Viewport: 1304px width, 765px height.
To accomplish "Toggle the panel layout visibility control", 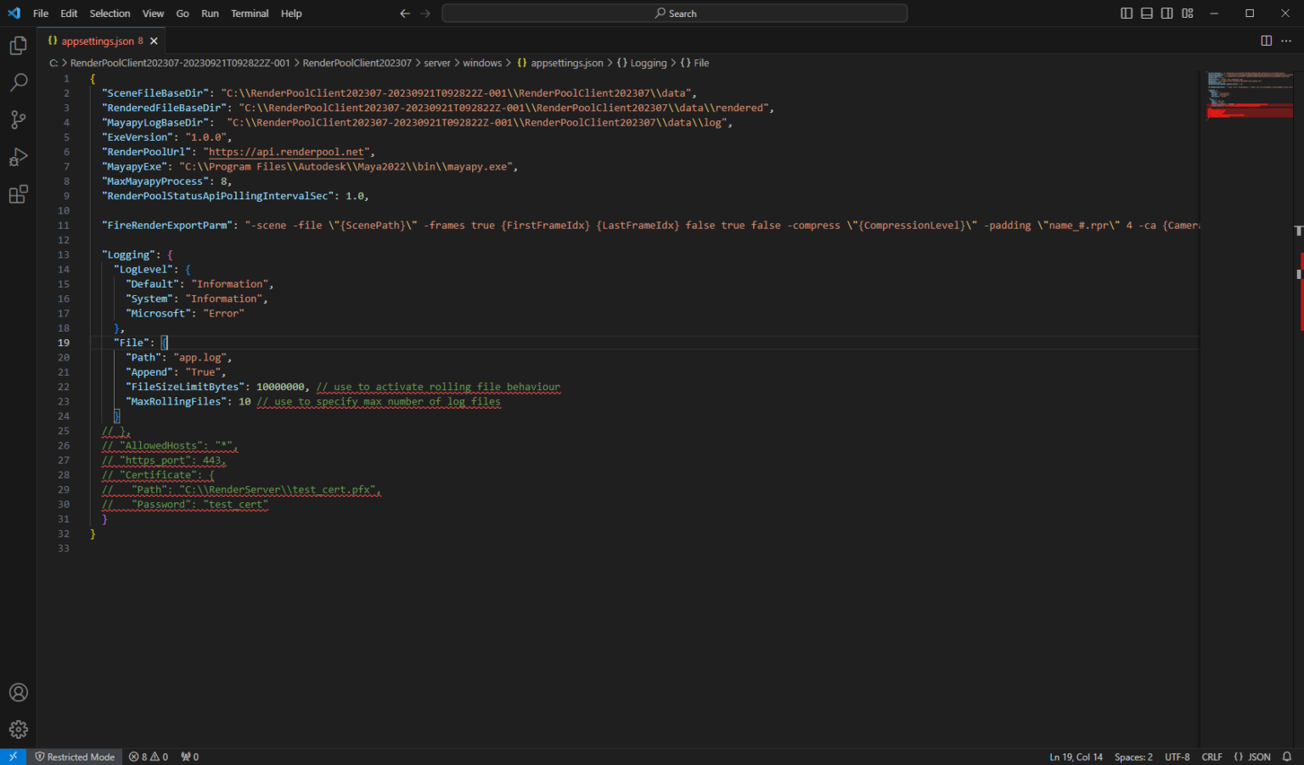I will click(x=1146, y=13).
